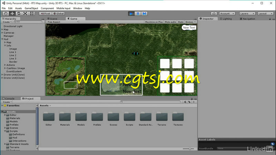Open the Terrains folder thumbnail

(x=162, y=116)
